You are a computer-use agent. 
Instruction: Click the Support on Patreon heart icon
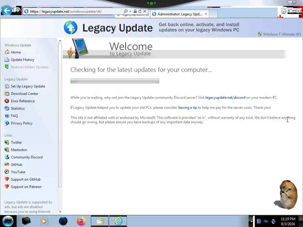pos(7,187)
